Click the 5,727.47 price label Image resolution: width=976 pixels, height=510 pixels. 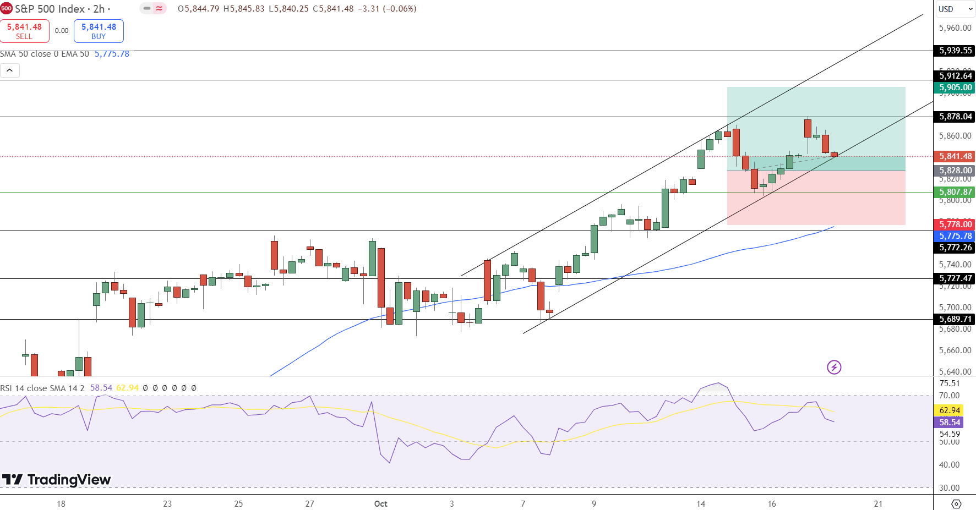pos(955,278)
